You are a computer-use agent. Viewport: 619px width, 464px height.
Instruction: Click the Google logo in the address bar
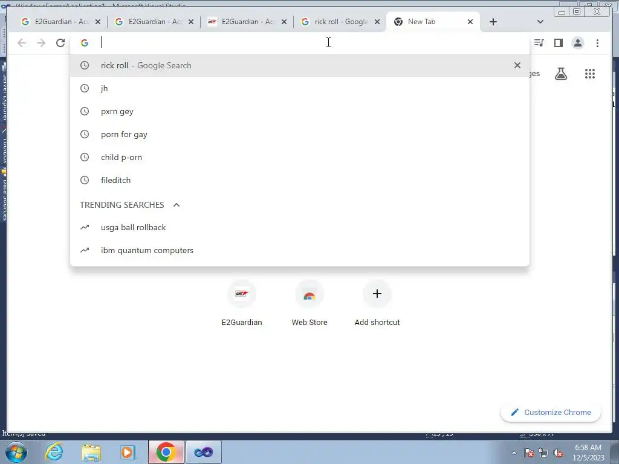click(85, 43)
